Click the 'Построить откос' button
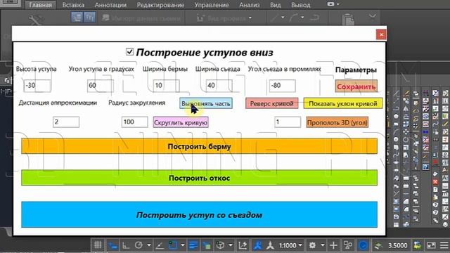This screenshot has height=253, width=450. coord(199,178)
